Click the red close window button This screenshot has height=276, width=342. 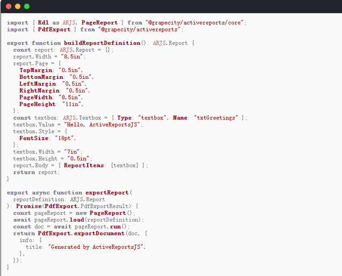coord(8,6)
